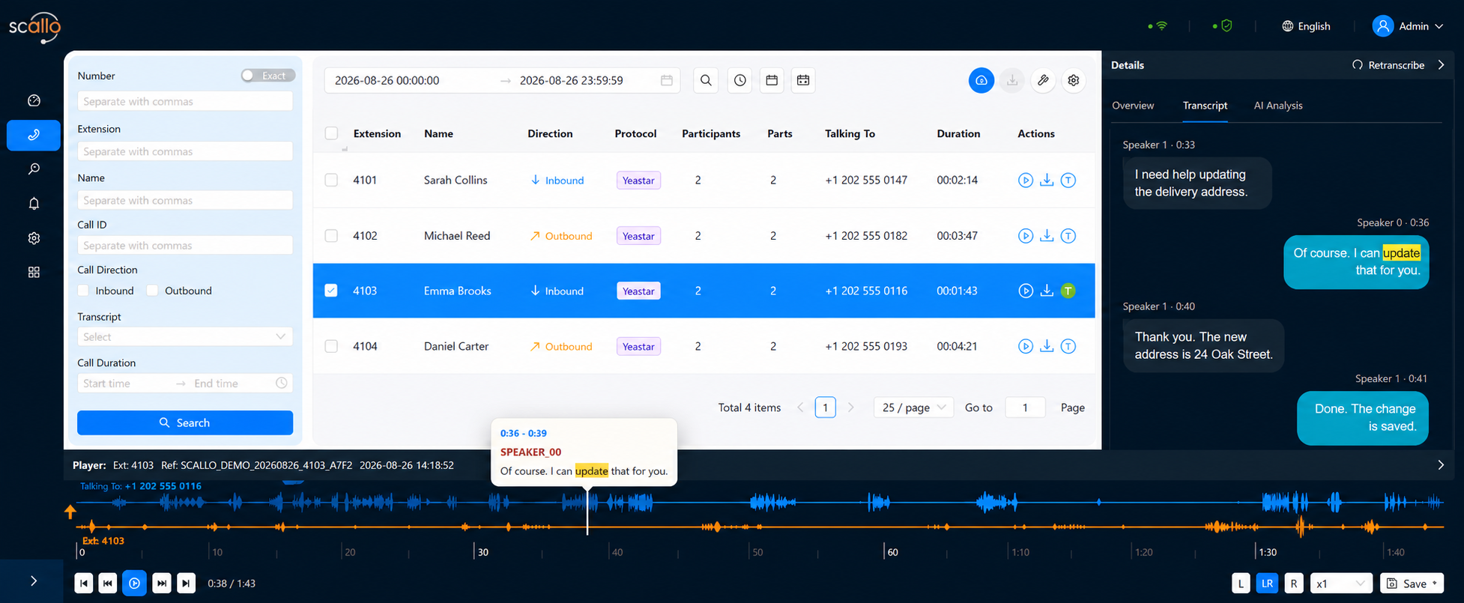Go to page 1 in pagination
Viewport: 1464px width, 603px height.
[x=825, y=407]
